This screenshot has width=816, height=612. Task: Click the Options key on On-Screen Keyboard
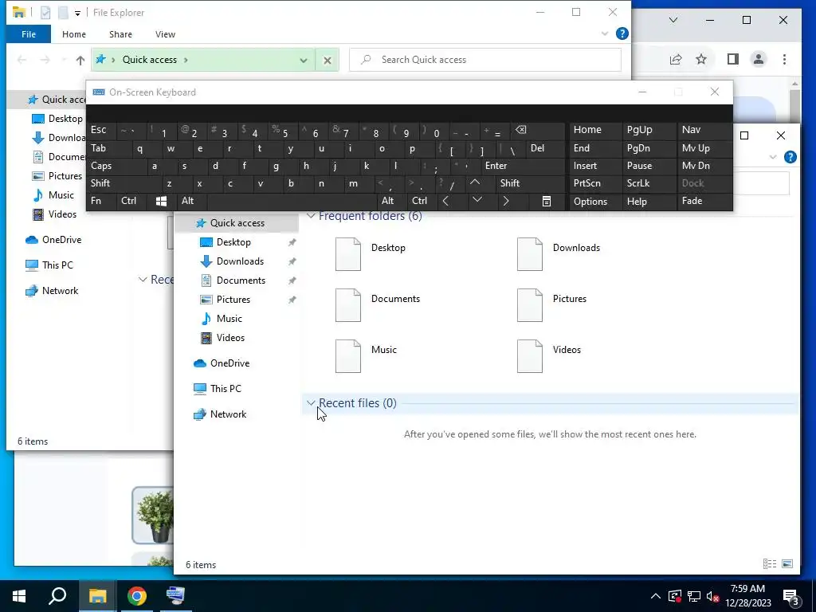(595, 202)
